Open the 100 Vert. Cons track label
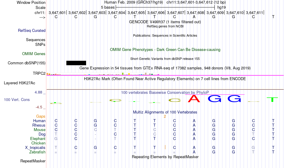284x168 pixels. tap(17, 99)
